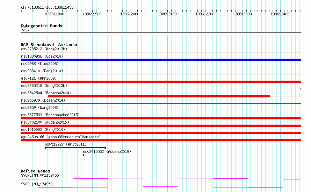Click the esv2735212 (Wong2012b) variant label
Viewport: 311px width, 192px height.
(x=44, y=49)
